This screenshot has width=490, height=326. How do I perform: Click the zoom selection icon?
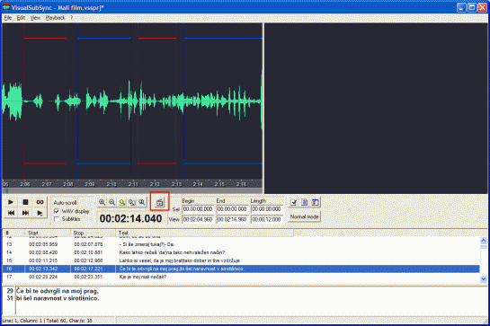122,202
